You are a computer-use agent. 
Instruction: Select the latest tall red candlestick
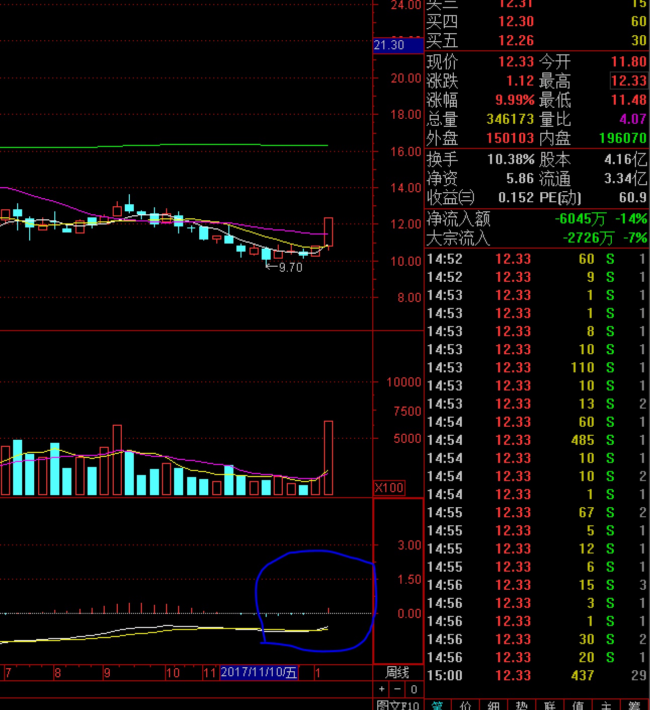tap(329, 231)
